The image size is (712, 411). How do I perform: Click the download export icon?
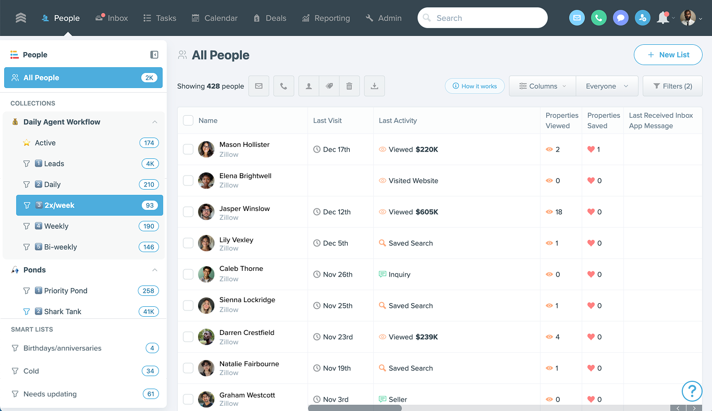tap(374, 86)
